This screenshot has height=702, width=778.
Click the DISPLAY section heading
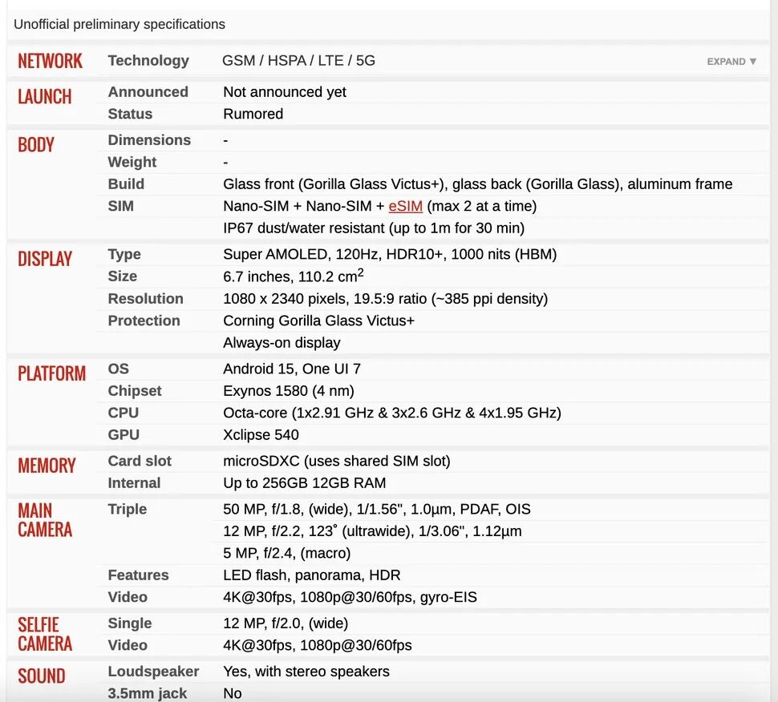pyautogui.click(x=45, y=259)
